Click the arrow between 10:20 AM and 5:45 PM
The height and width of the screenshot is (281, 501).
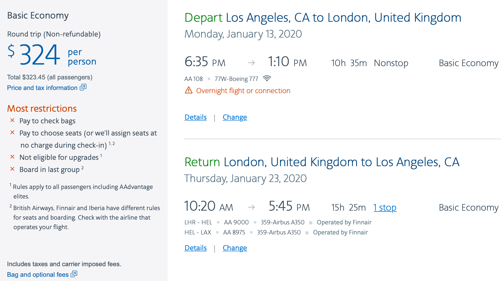pos(251,207)
